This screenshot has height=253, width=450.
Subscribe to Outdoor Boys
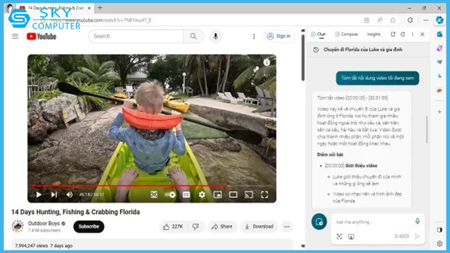[x=89, y=227]
